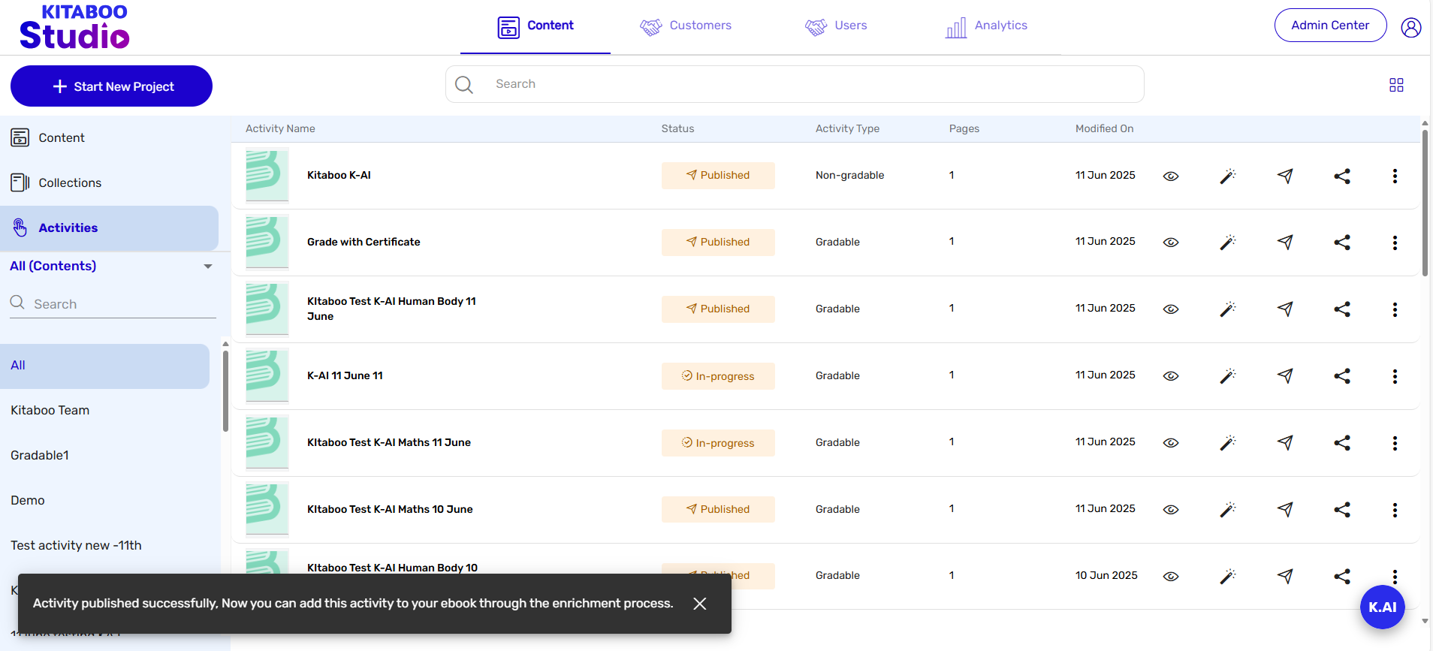1433x651 pixels.
Task: Share the K-AI 11 June 11 activity
Action: [1342, 376]
